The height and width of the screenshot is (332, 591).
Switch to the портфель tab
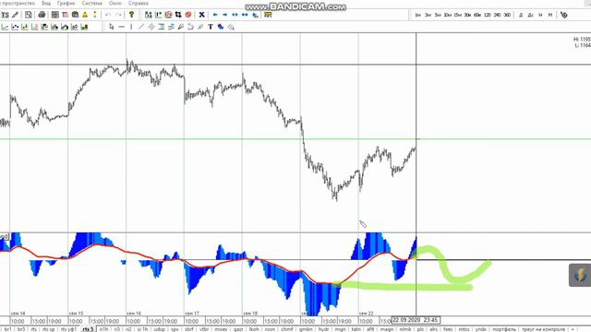coord(504,329)
